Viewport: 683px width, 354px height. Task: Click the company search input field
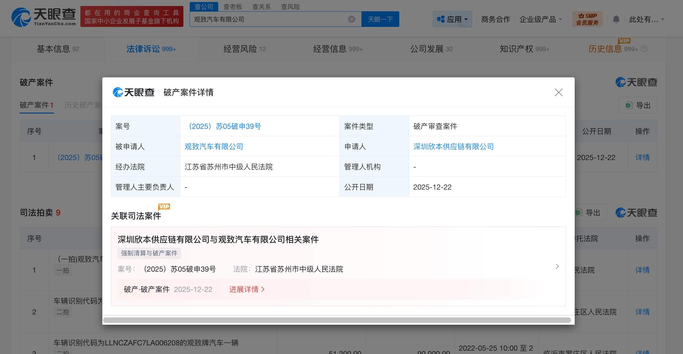point(269,19)
